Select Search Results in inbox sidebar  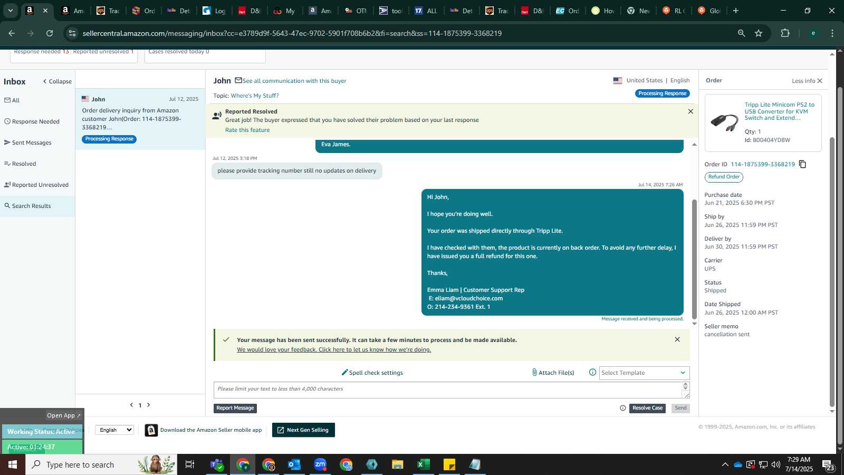coord(27,206)
